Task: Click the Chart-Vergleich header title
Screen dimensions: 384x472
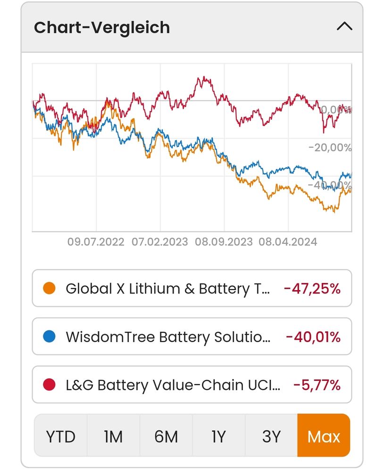Action: [x=102, y=27]
